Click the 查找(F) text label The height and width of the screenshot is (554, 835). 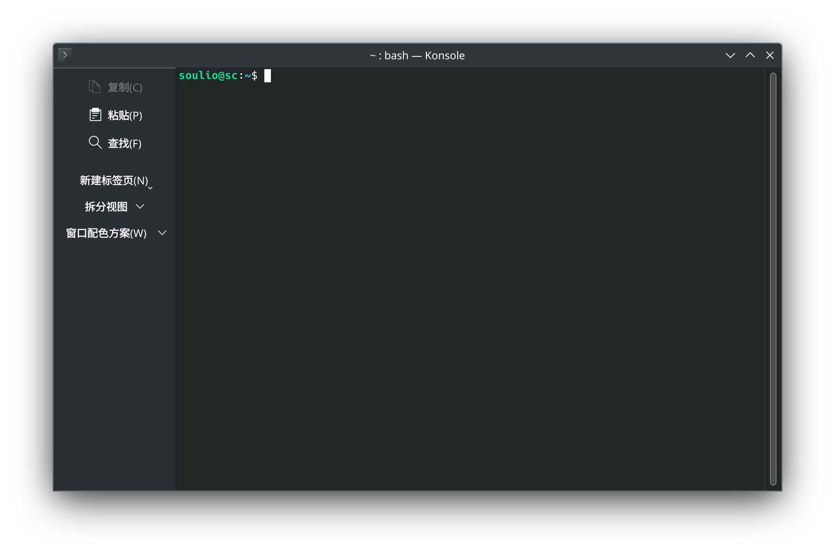124,143
